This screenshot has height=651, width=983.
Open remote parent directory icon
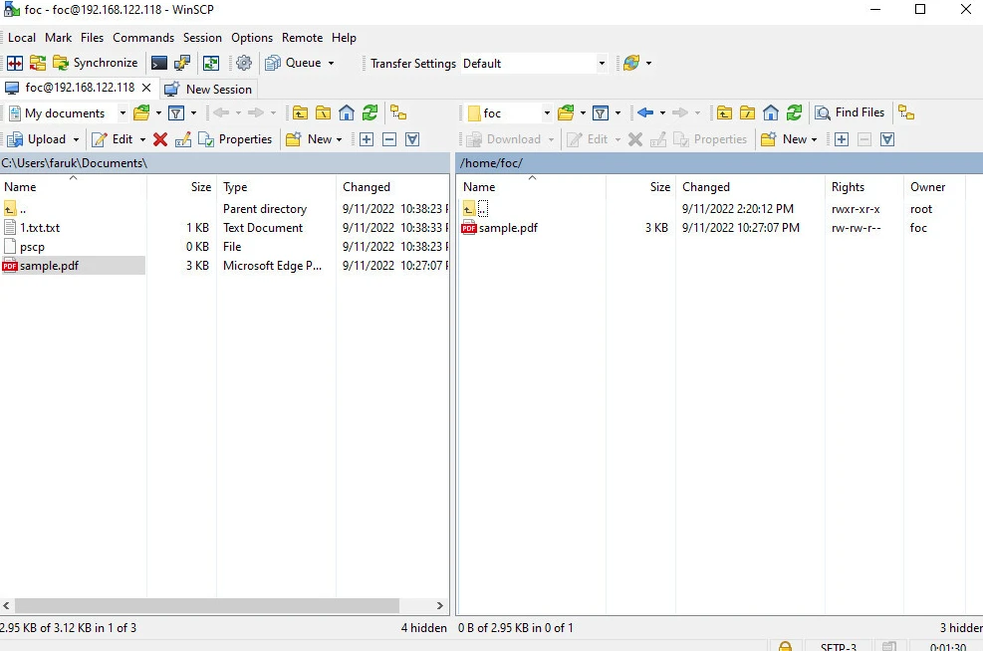tap(724, 112)
